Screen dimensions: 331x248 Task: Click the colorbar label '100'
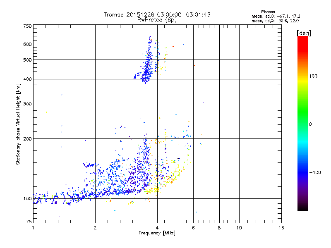point(313,76)
